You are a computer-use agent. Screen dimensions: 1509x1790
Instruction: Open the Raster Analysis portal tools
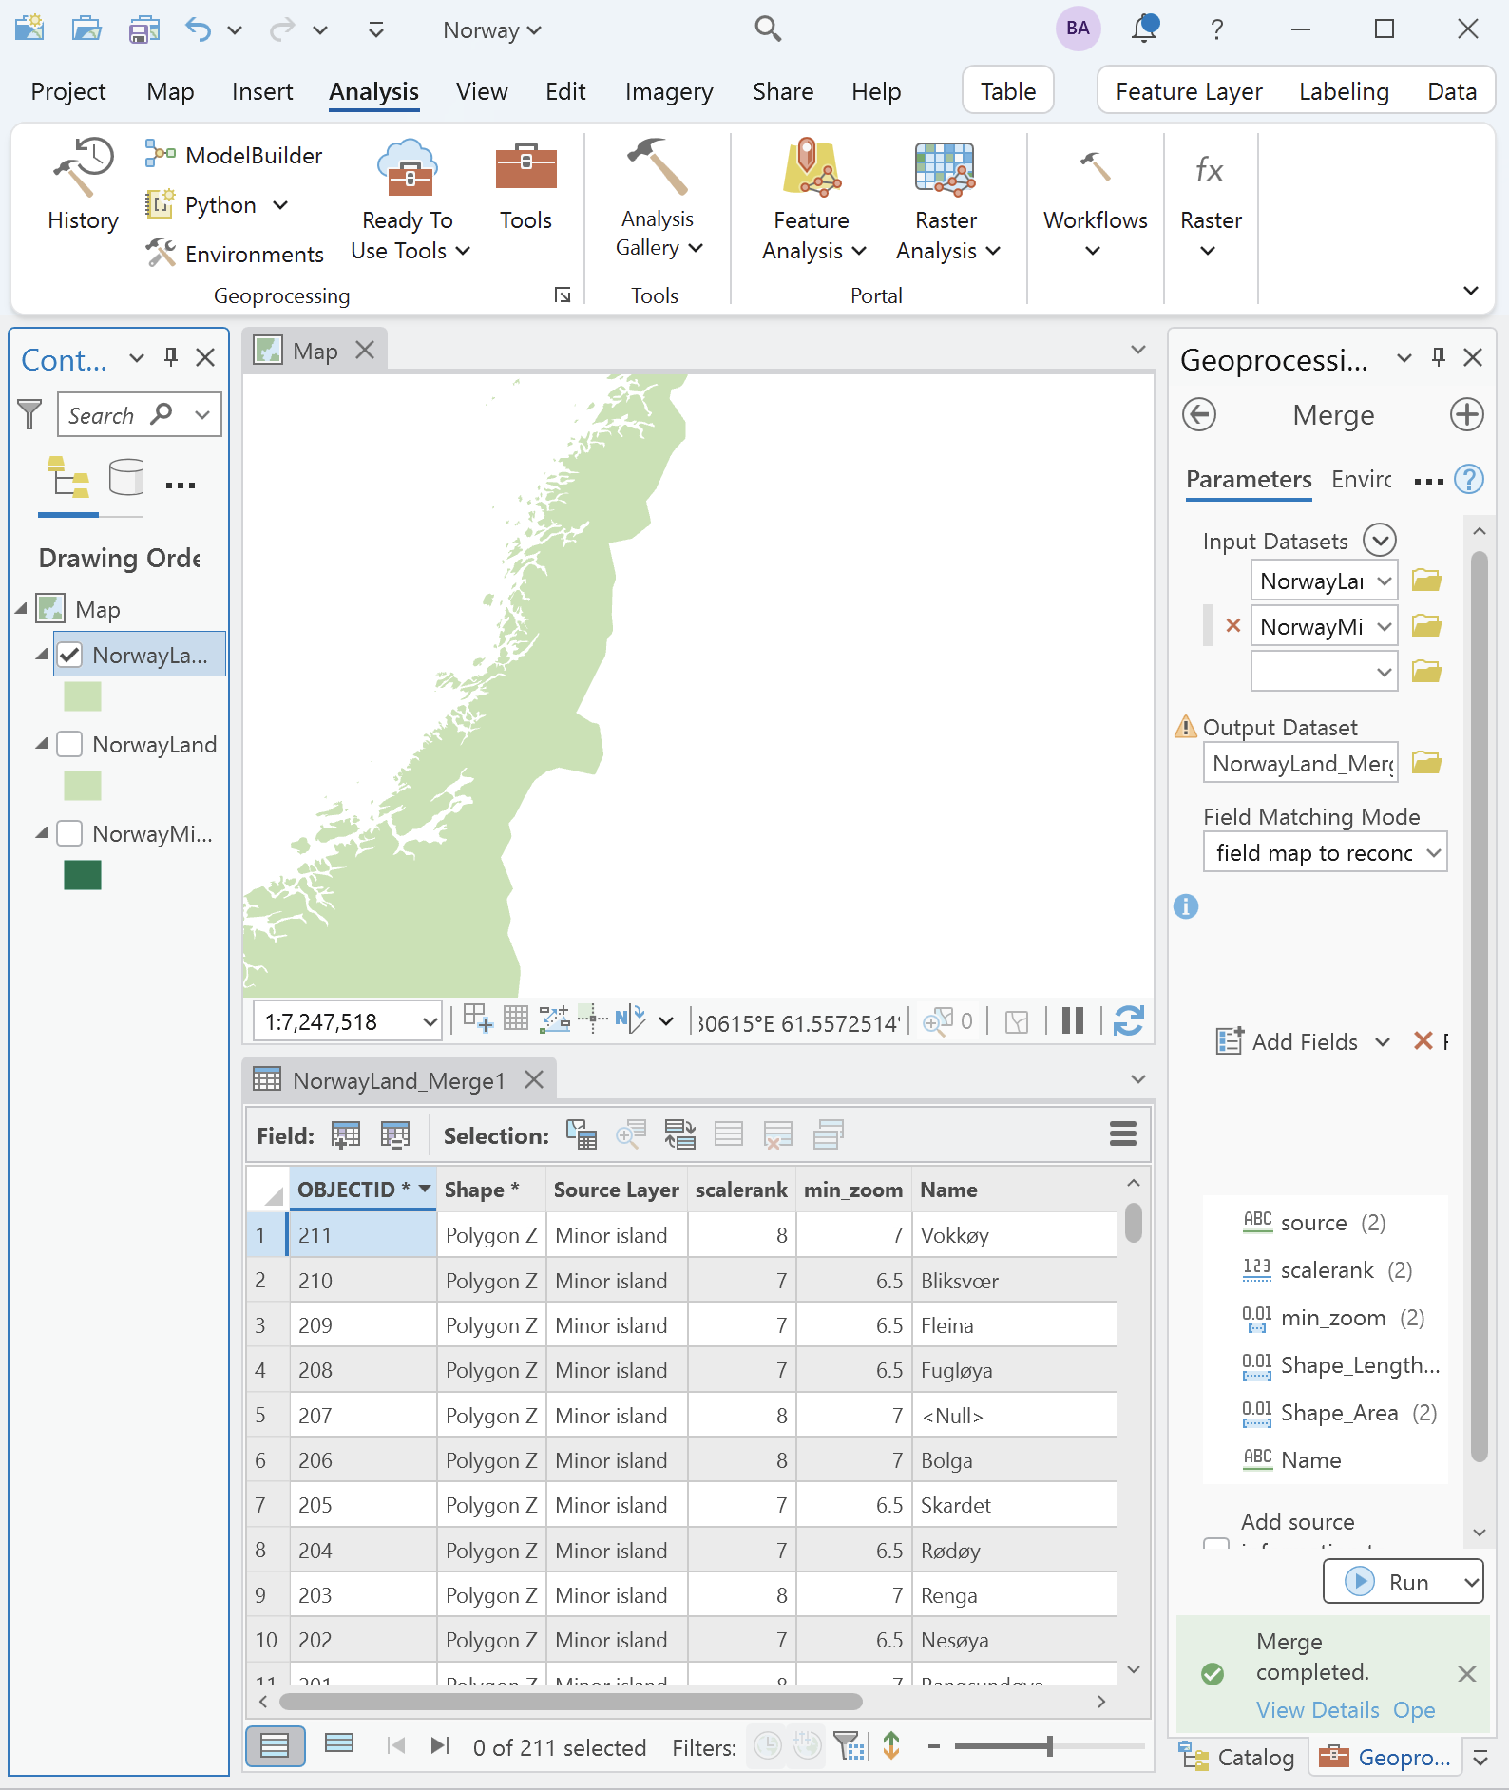947,200
